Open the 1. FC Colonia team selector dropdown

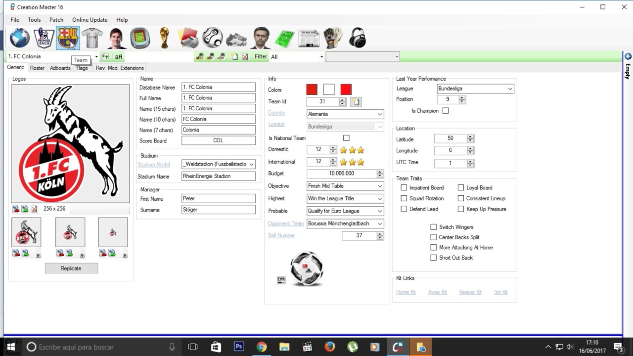[x=96, y=57]
